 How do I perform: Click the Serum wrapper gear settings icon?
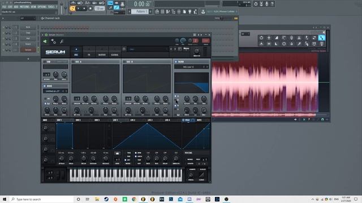[53, 41]
